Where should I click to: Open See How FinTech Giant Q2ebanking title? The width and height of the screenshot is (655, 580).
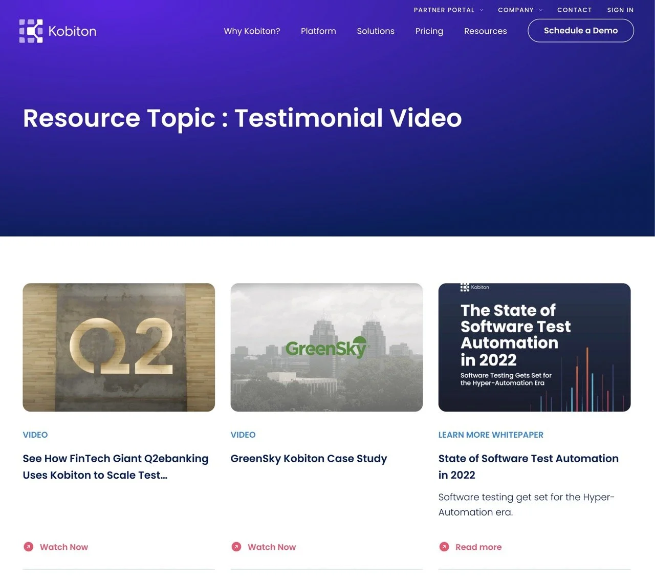pos(116,467)
